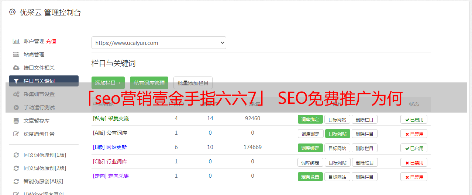Toggle 已启用 status for 采集交流 row
The image size is (472, 195).
click(414, 119)
